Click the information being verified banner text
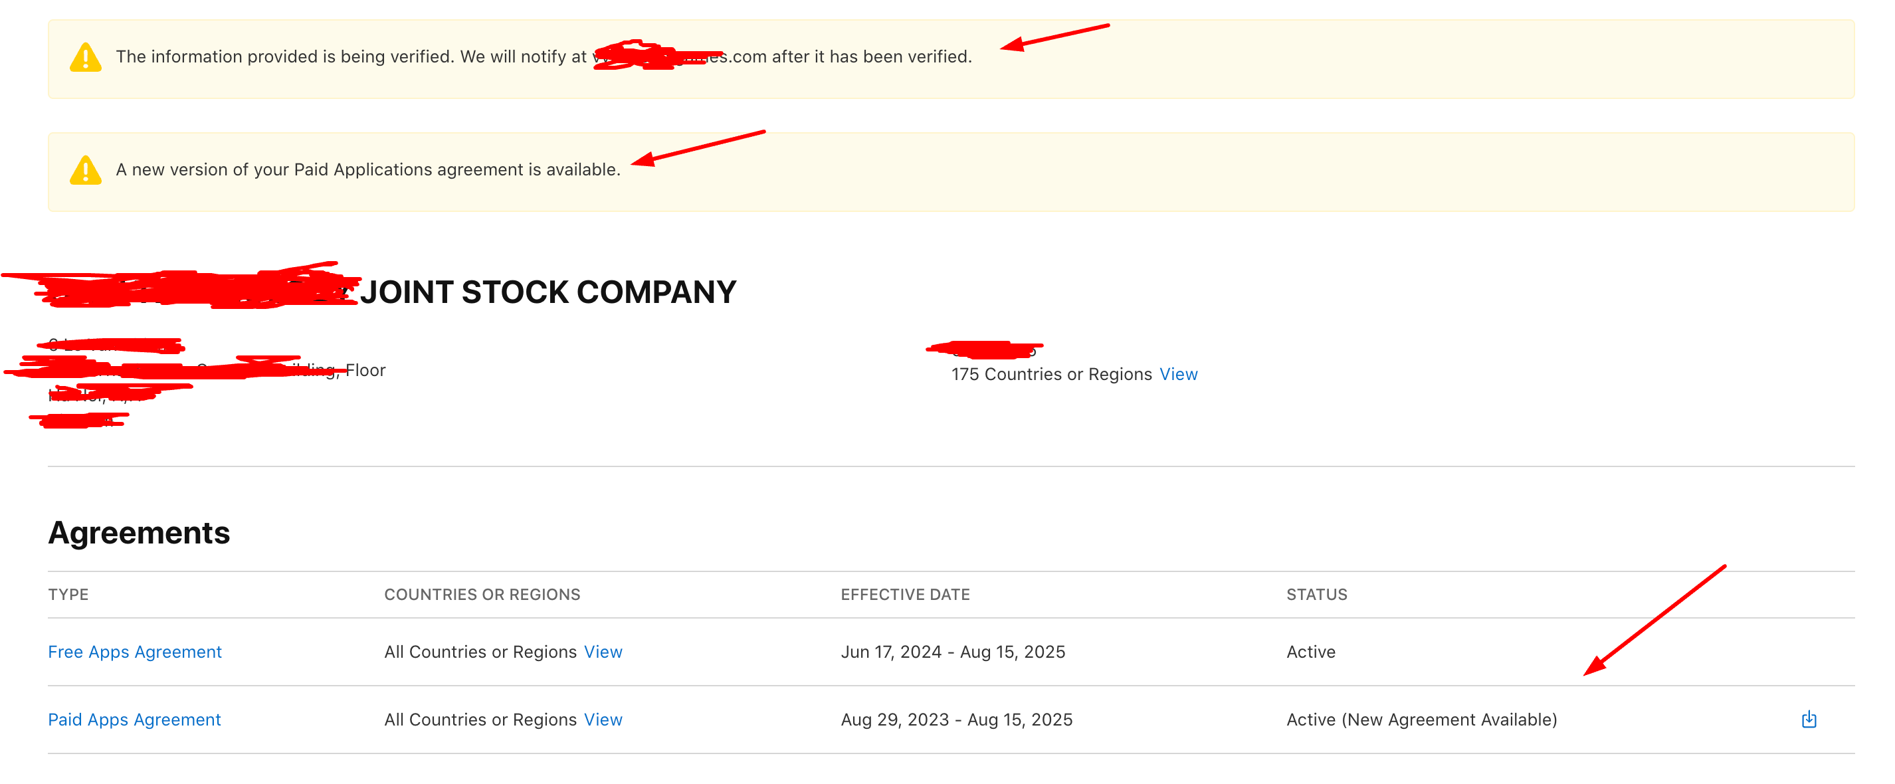This screenshot has height=784, width=1895. 544,56
